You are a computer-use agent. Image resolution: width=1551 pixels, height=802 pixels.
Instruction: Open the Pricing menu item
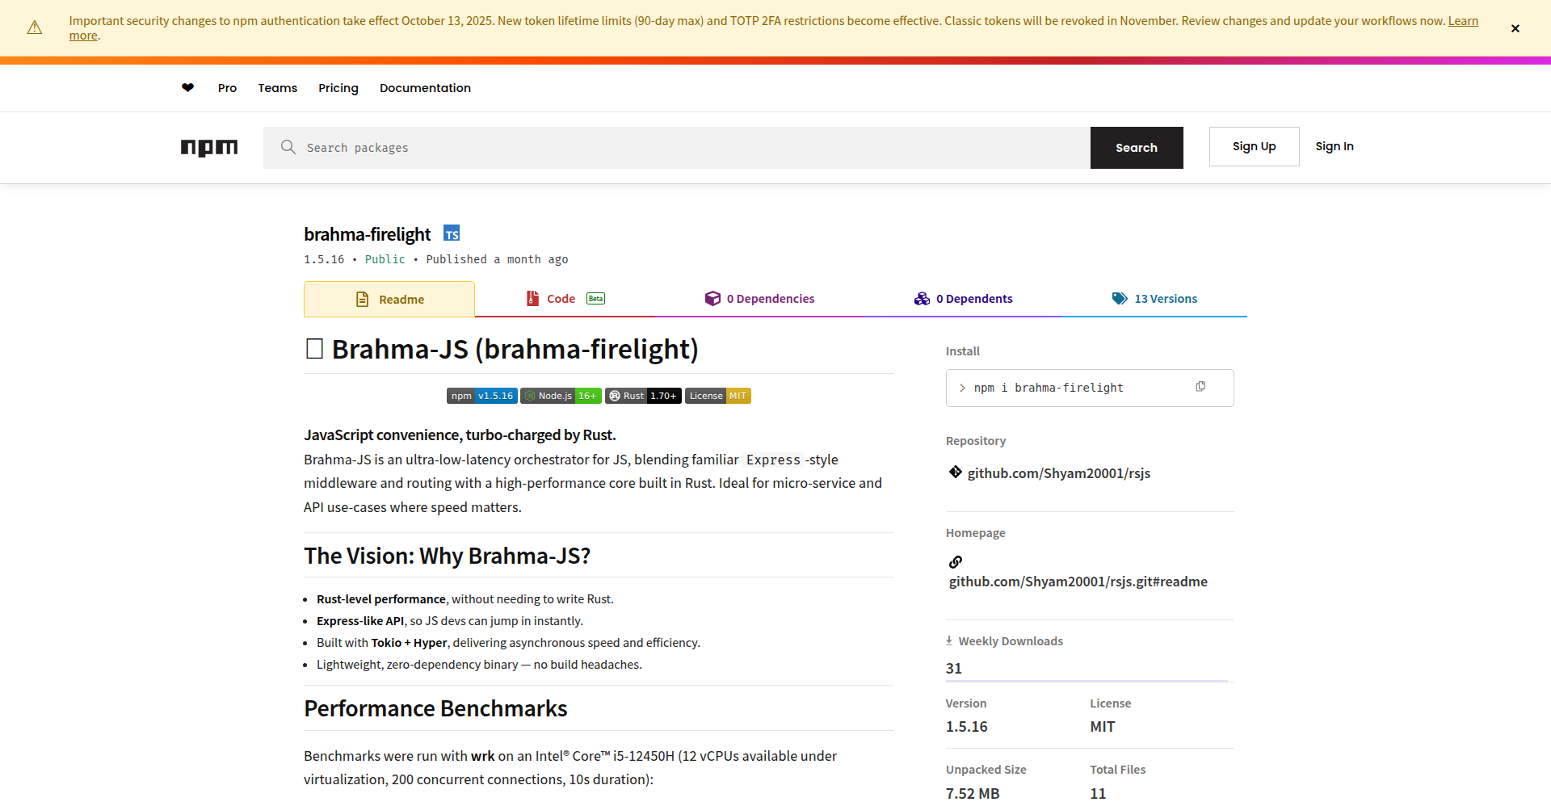coord(338,88)
